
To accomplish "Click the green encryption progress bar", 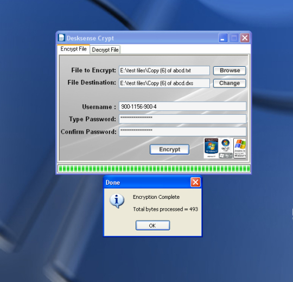I will tap(154, 168).
